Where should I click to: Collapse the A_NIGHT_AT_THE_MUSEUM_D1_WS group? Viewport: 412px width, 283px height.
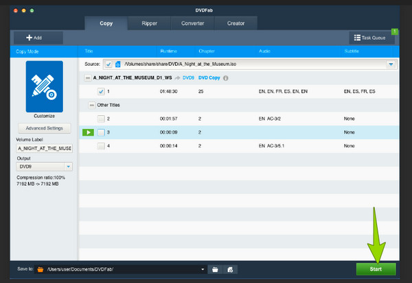[87, 78]
